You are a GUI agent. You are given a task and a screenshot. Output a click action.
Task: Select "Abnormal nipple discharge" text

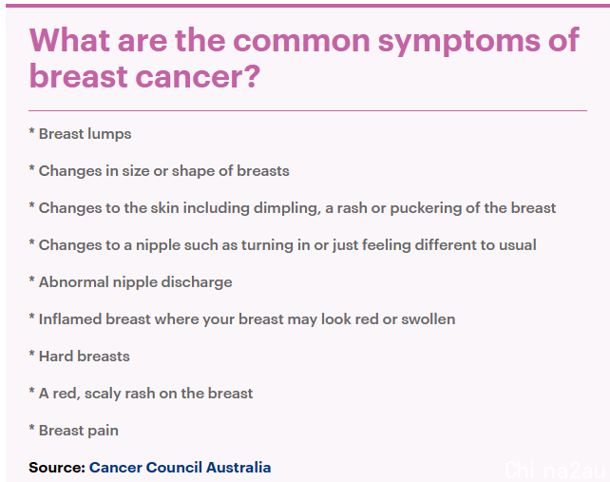135,282
